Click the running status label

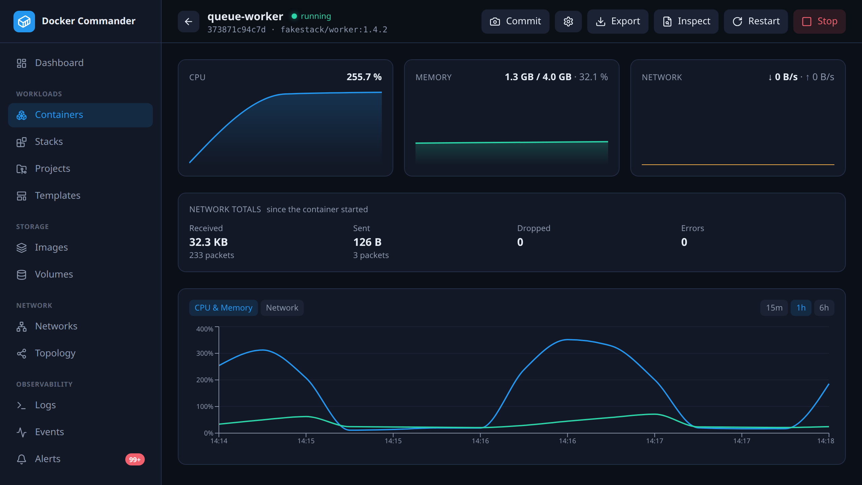(x=316, y=16)
